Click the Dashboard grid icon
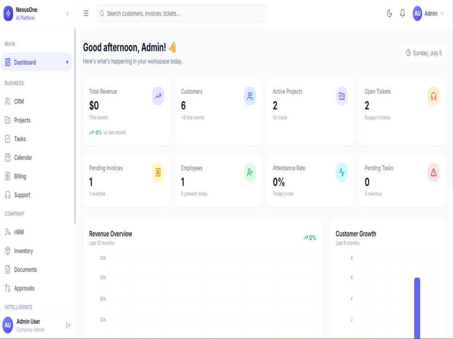This screenshot has width=453, height=339. click(8, 62)
